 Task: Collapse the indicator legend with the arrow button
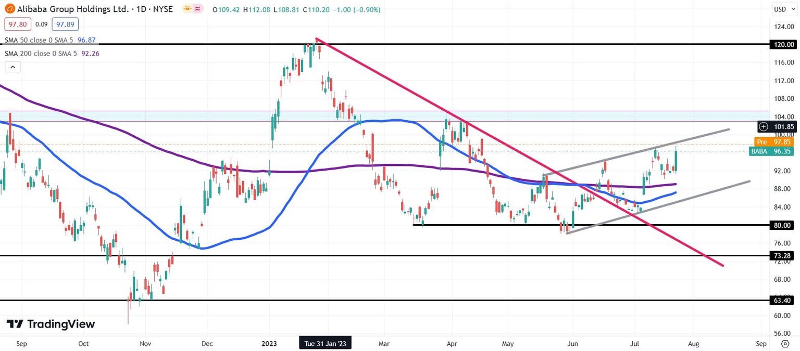click(x=12, y=67)
